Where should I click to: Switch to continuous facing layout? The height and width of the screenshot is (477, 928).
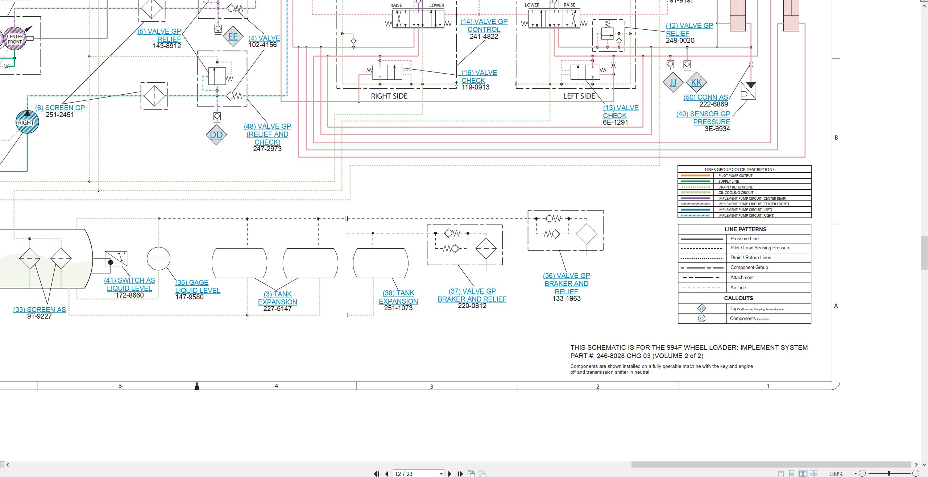[814, 473]
